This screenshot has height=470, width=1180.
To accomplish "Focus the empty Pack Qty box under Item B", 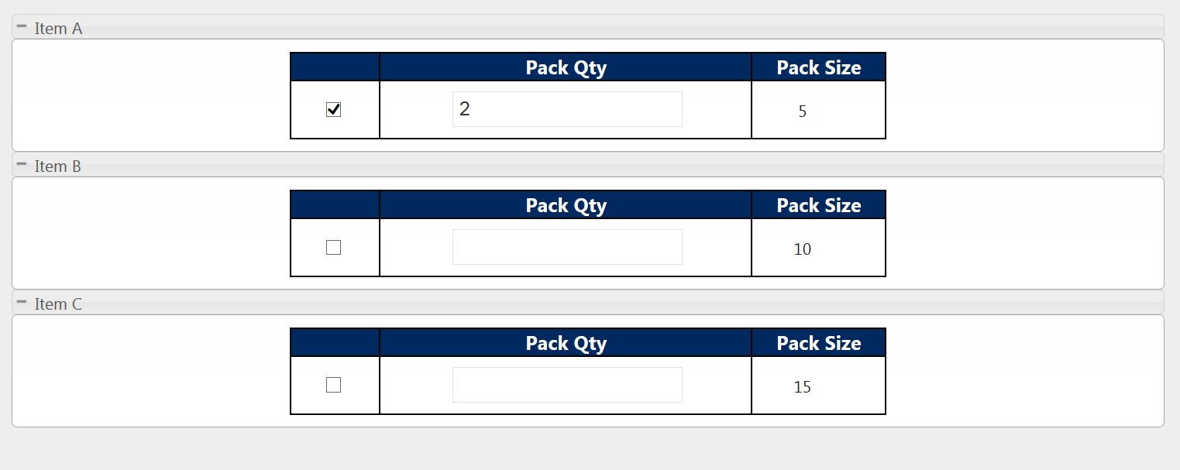I will 566,246.
